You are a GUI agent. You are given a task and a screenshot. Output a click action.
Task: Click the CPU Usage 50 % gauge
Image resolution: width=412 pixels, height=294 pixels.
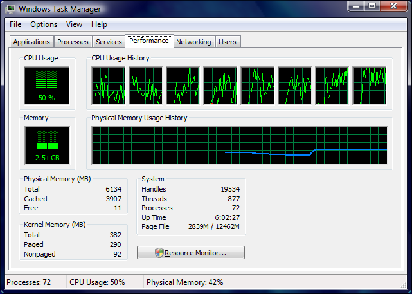[47, 86]
